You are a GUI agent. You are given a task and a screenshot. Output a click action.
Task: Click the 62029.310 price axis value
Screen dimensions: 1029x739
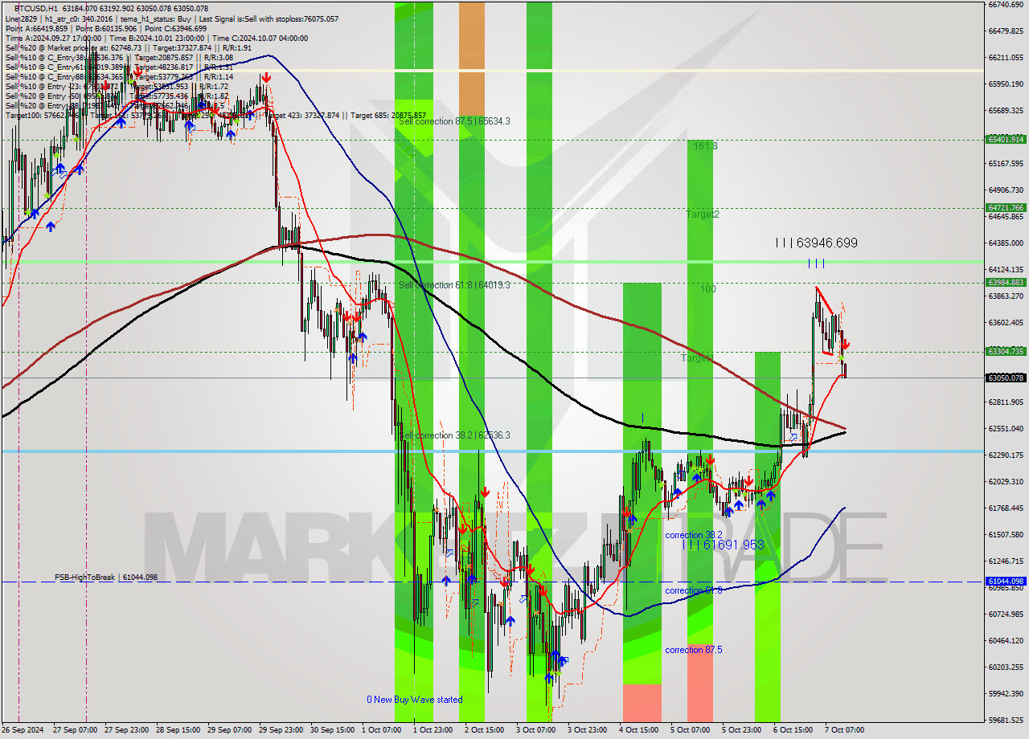pyautogui.click(x=1006, y=481)
